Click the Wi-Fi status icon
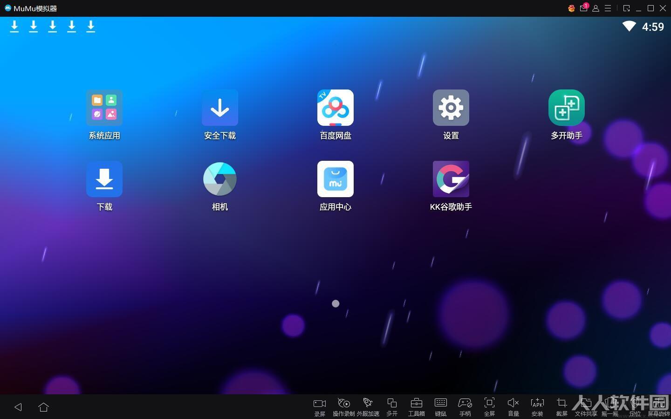Viewport: 671px width, 419px height. pos(629,26)
